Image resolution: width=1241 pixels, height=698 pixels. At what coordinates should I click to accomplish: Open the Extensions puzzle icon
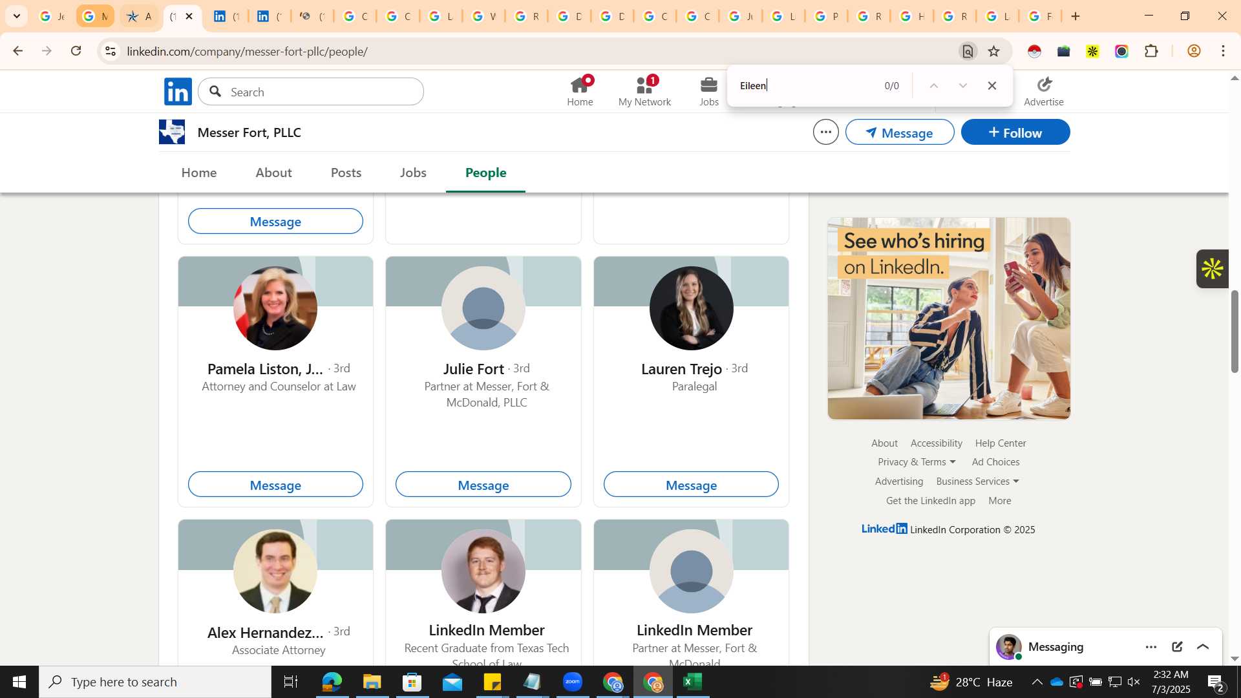[x=1151, y=51]
